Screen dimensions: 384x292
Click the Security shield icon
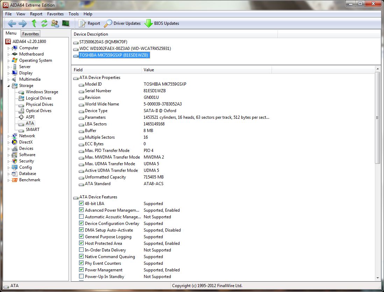[x=15, y=161]
